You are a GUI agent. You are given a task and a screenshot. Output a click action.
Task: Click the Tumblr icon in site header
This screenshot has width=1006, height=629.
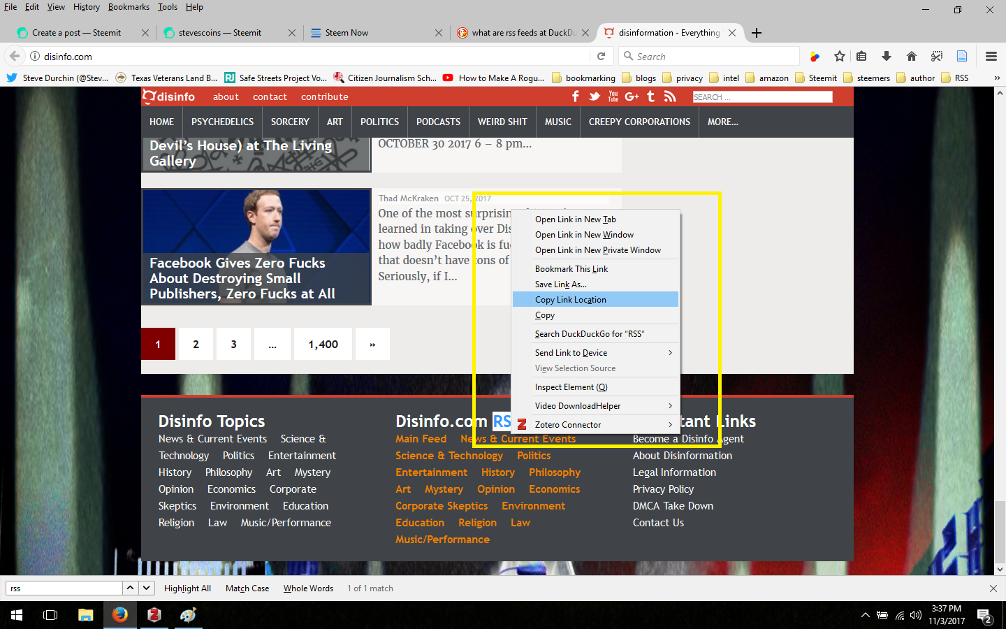click(651, 96)
